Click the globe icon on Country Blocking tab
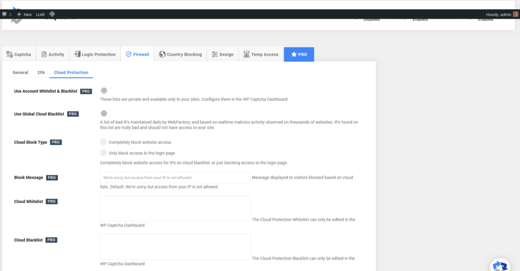This screenshot has height=271, width=520. coord(162,54)
